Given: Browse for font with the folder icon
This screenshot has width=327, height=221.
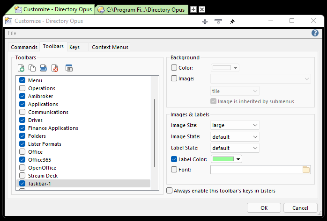Looking at the screenshot, I should tap(306, 170).
